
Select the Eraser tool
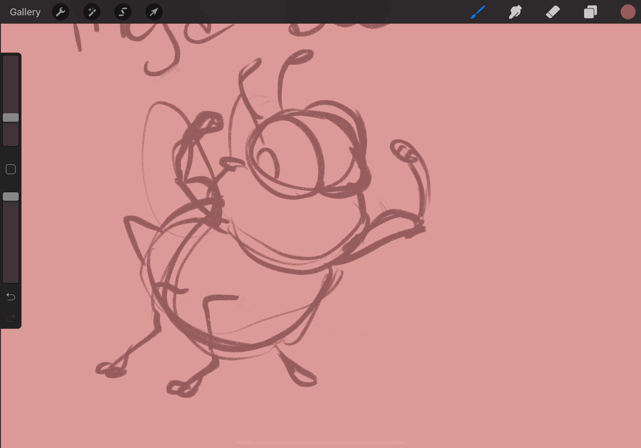pyautogui.click(x=553, y=12)
